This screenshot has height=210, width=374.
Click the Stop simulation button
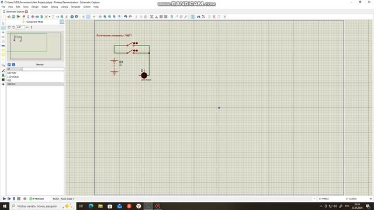click(19, 198)
